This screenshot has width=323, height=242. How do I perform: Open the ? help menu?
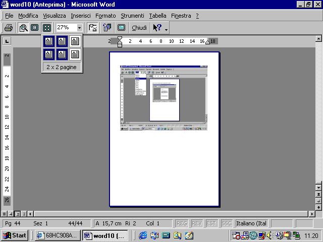197,16
